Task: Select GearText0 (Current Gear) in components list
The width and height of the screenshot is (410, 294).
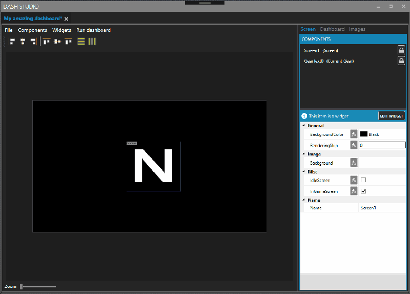Action: click(329, 61)
